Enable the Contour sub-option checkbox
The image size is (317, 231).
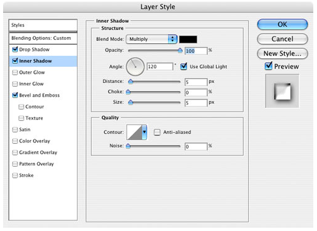point(21,107)
